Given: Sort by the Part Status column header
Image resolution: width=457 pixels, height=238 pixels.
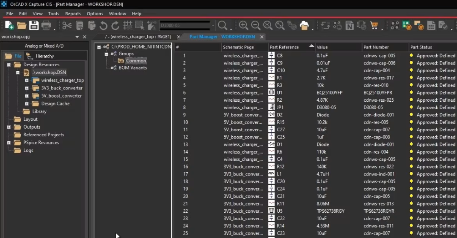Looking at the screenshot, I should 433,47.
